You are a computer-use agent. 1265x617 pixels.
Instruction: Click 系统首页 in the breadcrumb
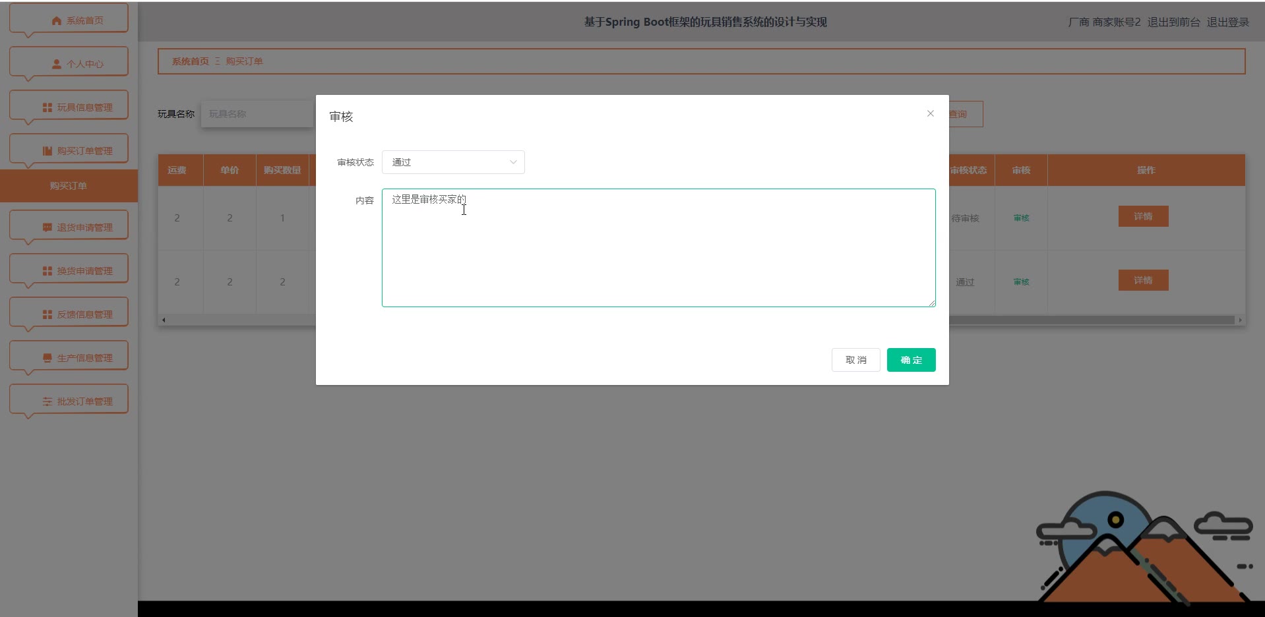(190, 61)
